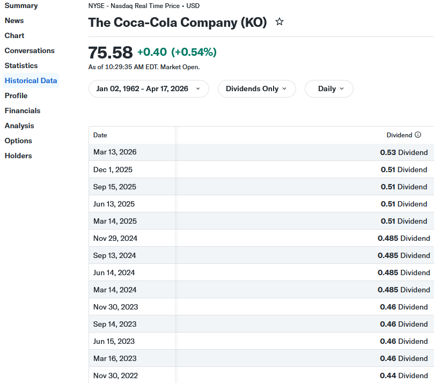Screen dimensions: 434x383
Task: Click the Dividend column info icon
Action: tap(418, 135)
